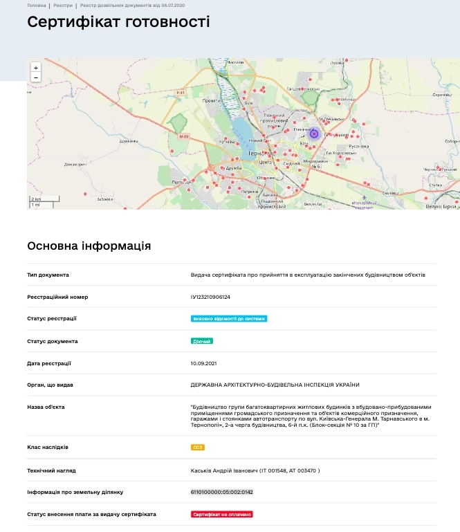
Task: Open Реєстр дозвільних документів breadcrumb
Action: point(132,6)
